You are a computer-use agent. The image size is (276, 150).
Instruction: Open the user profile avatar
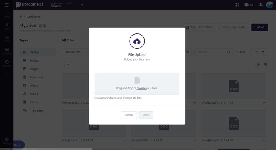(x=269, y=5)
